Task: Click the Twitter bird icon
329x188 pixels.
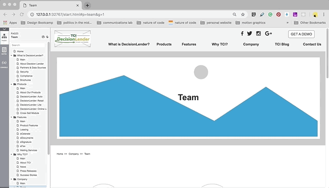Action: pos(249,33)
